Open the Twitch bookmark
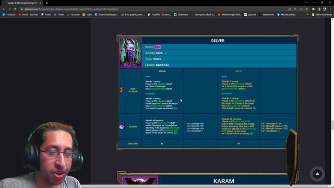The image size is (334, 188). [46, 15]
